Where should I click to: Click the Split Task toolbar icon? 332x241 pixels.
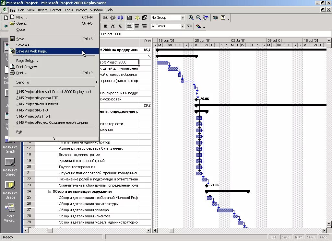point(120,18)
